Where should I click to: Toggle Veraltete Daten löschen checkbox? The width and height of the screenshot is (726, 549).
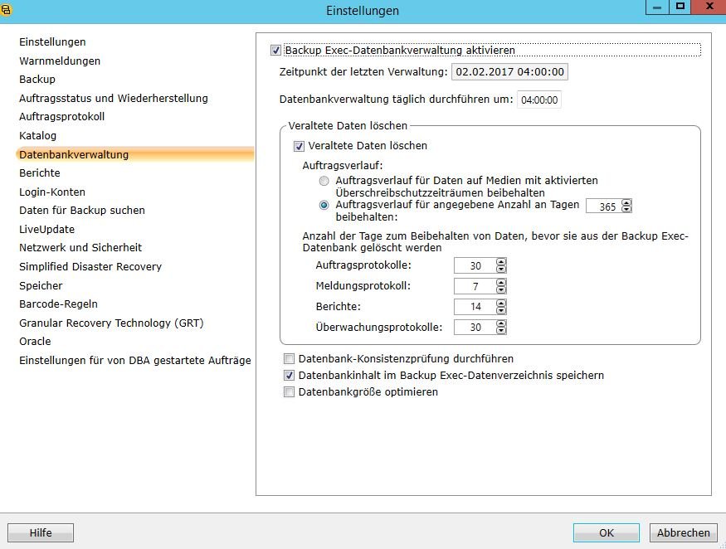click(299, 146)
